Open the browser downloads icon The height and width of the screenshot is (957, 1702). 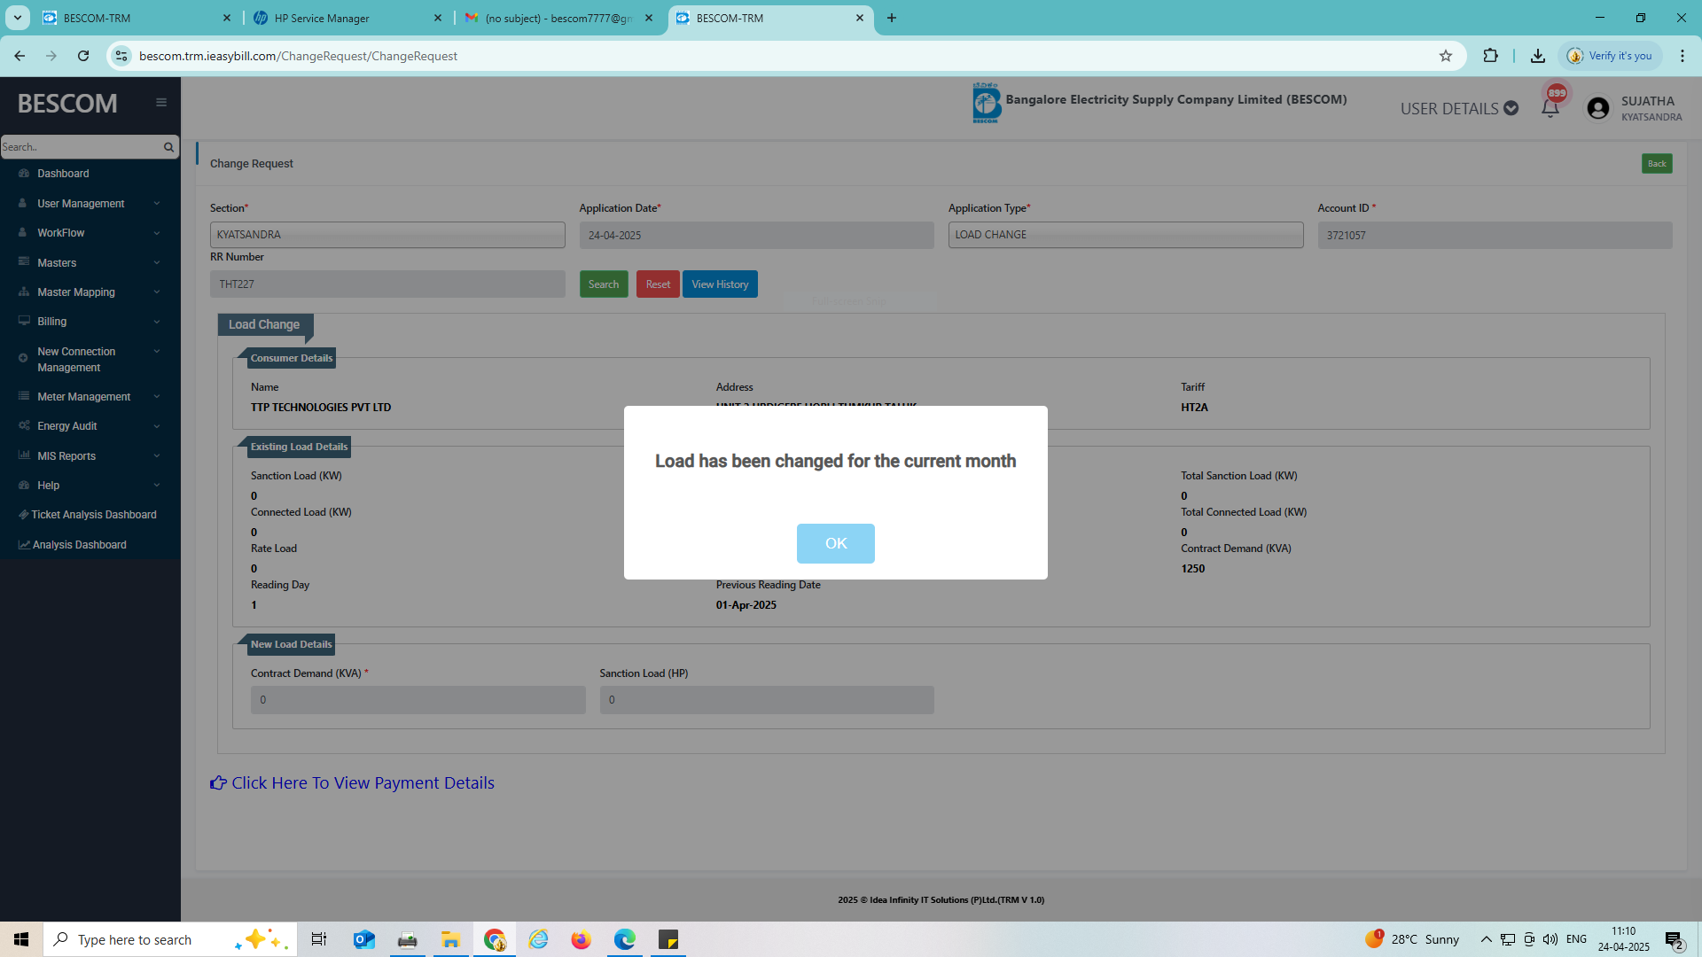pyautogui.click(x=1538, y=56)
